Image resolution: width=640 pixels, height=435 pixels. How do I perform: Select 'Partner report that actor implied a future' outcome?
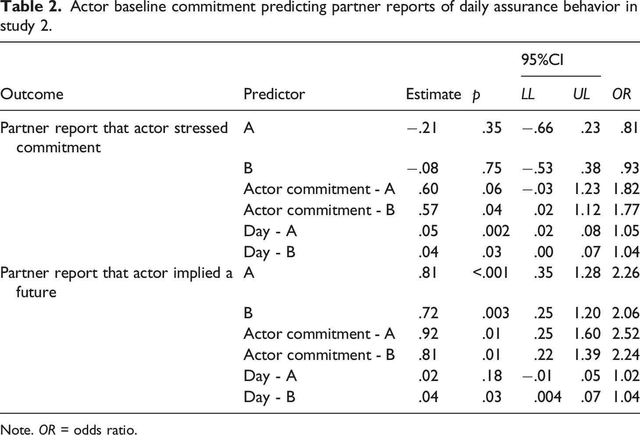point(116,282)
